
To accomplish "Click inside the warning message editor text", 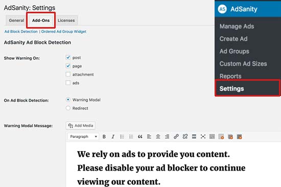I will click(x=161, y=168).
